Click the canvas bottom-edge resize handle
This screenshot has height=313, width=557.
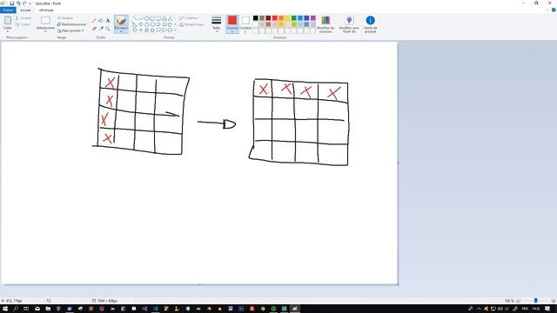pyautogui.click(x=199, y=284)
